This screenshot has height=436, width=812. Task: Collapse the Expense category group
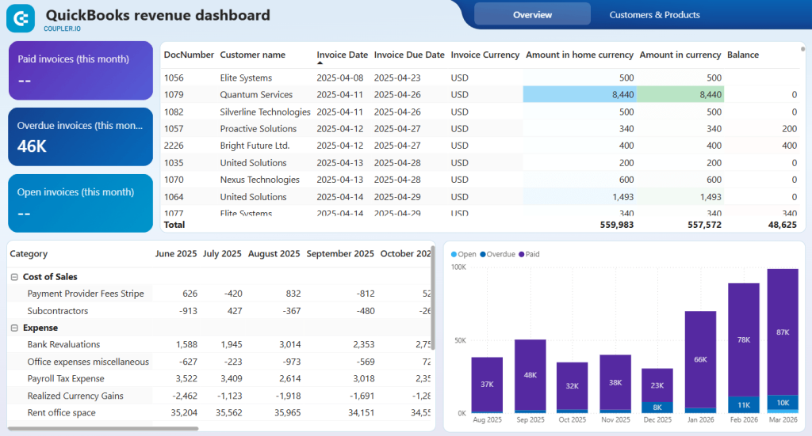pyautogui.click(x=14, y=328)
